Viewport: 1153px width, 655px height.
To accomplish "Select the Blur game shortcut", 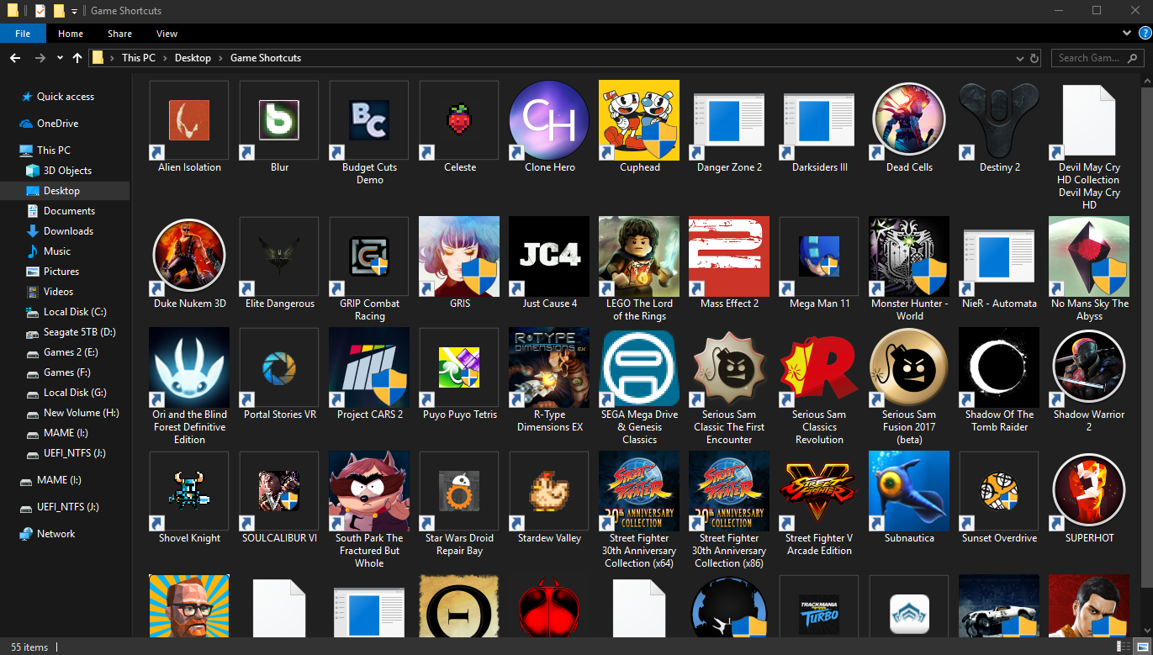I will click(x=279, y=120).
